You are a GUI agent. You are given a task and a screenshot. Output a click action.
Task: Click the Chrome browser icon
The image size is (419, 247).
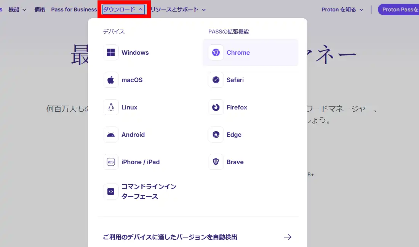click(x=216, y=52)
